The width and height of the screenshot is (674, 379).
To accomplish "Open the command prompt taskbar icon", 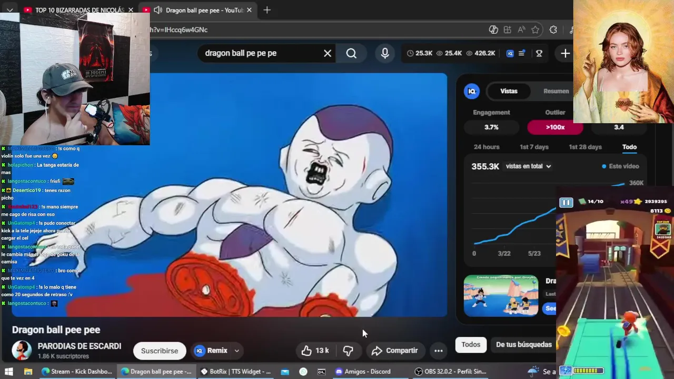I will pos(321,372).
